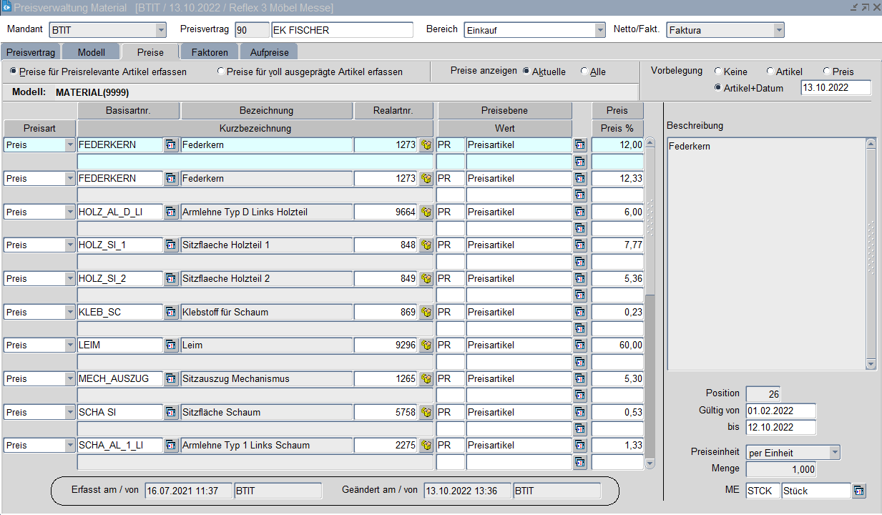The image size is (882, 515).
Task: Click the yellow icon beside Realartnr. 5758
Action: (426, 412)
